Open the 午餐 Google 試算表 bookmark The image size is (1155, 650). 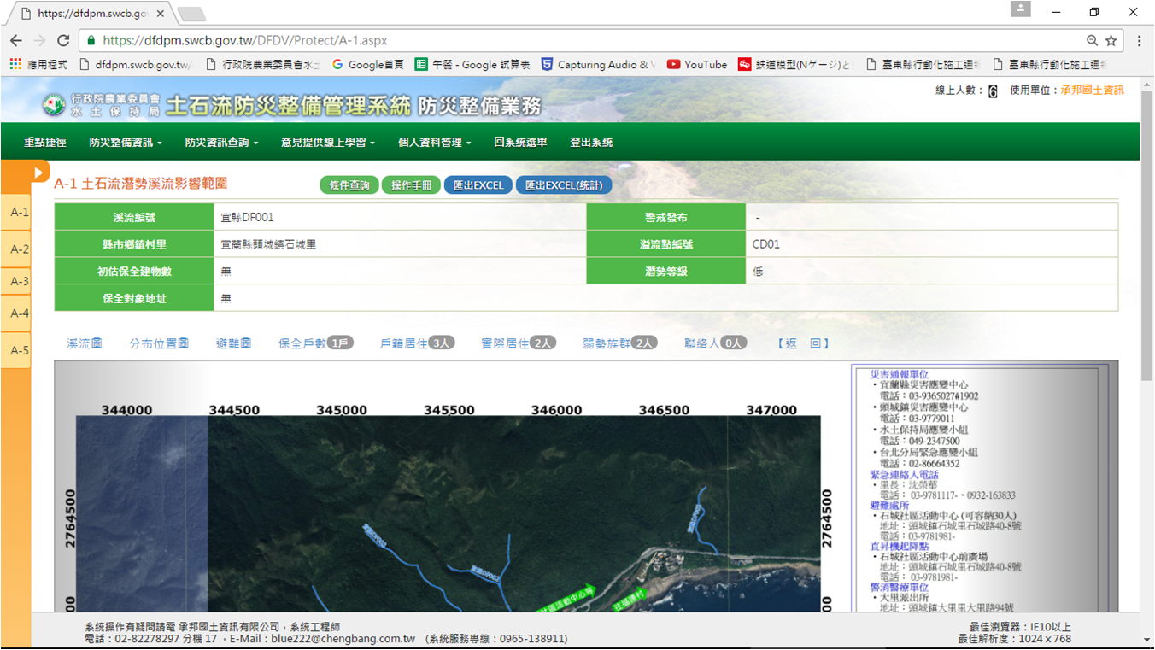tap(472, 64)
